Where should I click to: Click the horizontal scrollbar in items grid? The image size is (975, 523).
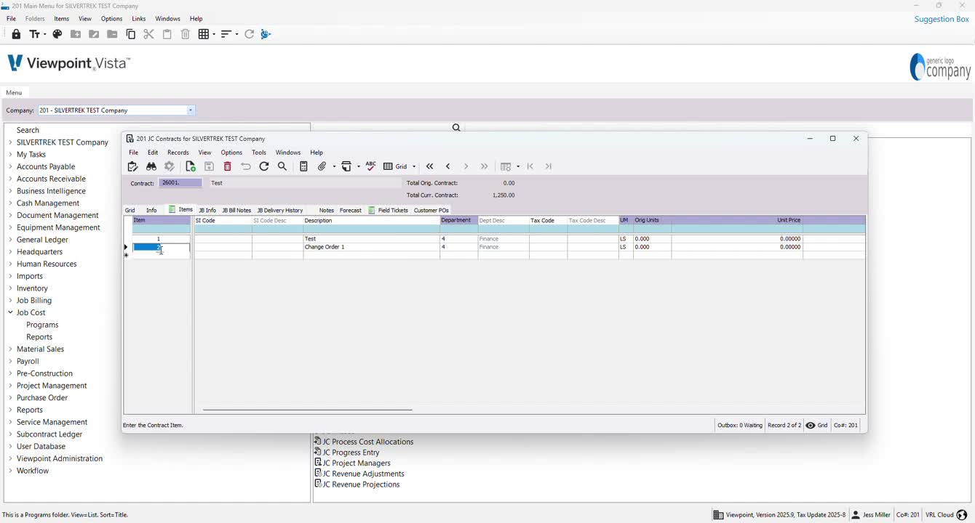[307, 410]
